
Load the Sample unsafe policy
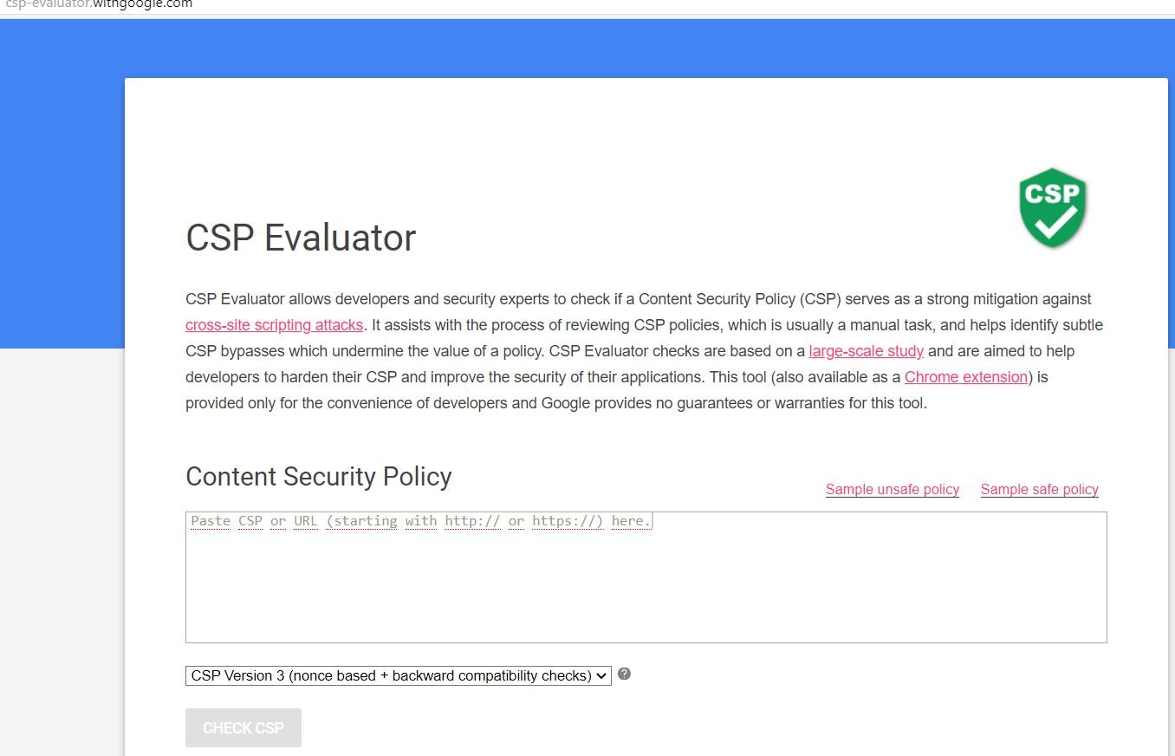pyautogui.click(x=893, y=489)
